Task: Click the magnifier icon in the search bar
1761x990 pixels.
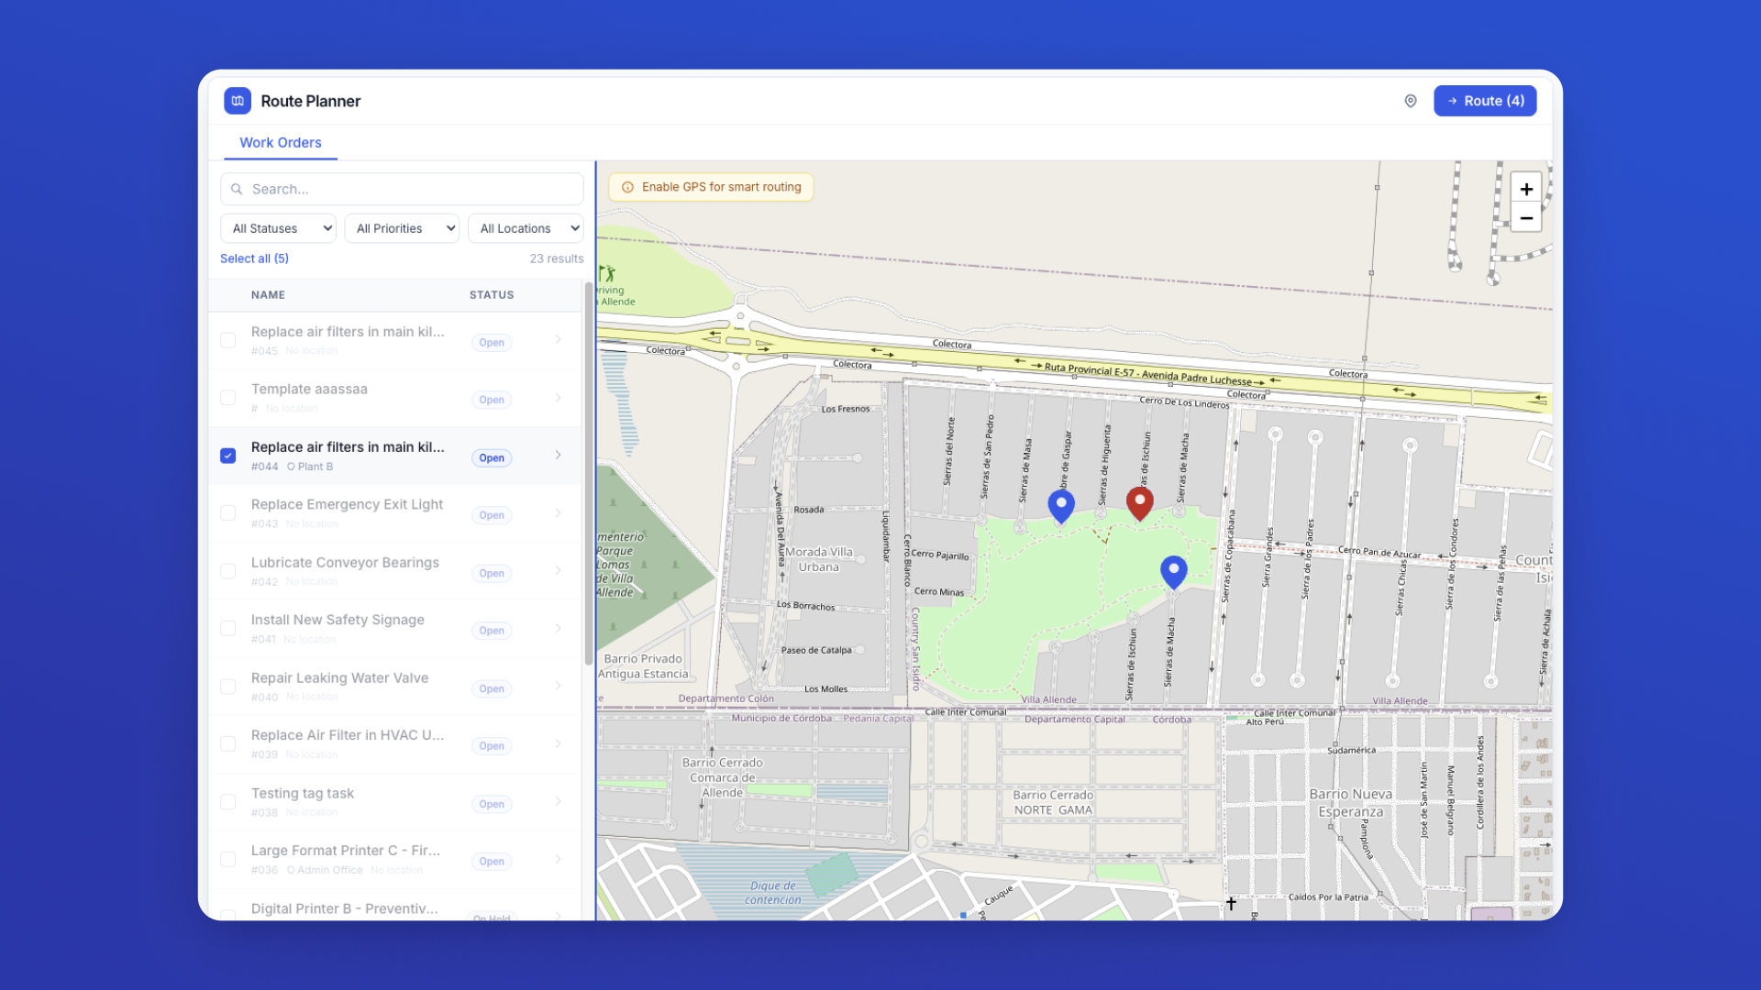Action: tap(237, 189)
